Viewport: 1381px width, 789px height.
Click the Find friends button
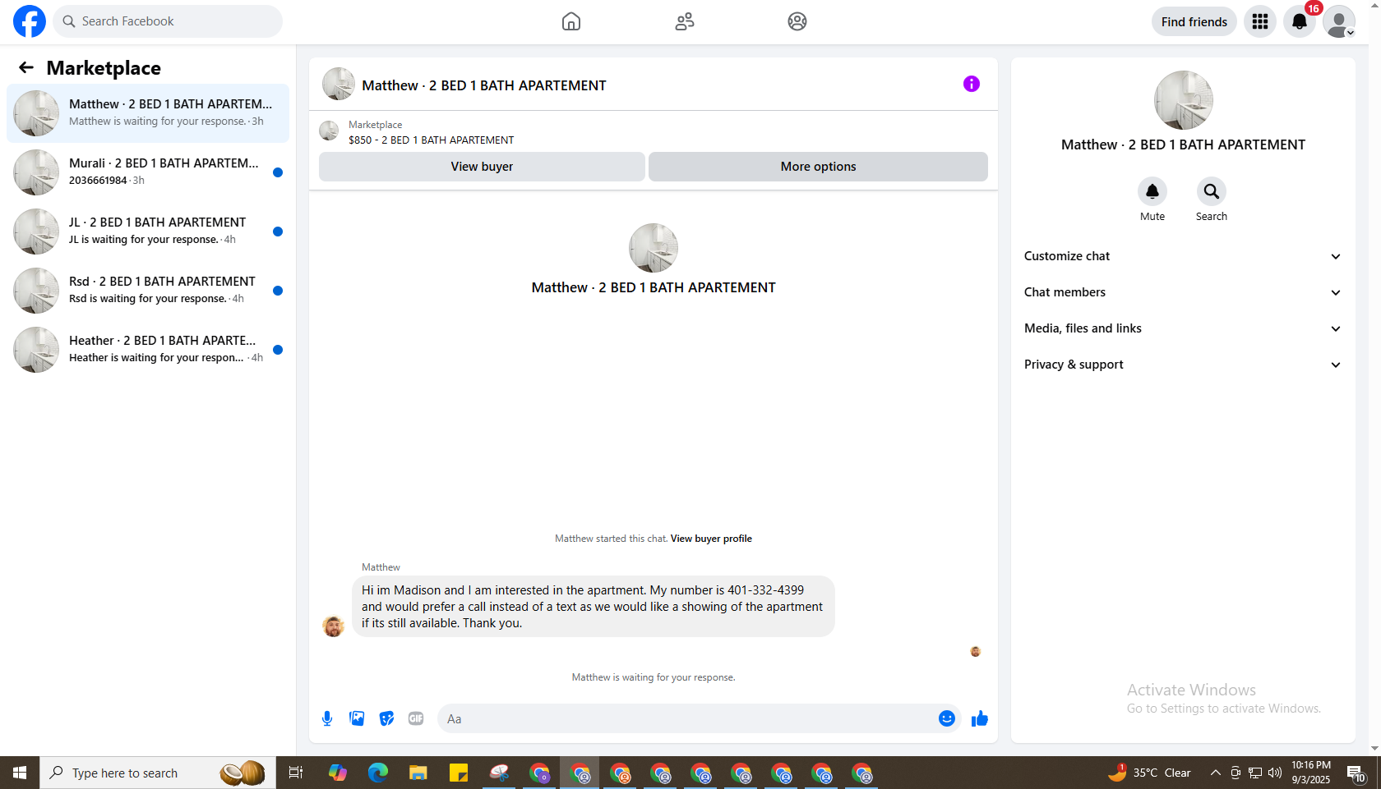(x=1194, y=21)
